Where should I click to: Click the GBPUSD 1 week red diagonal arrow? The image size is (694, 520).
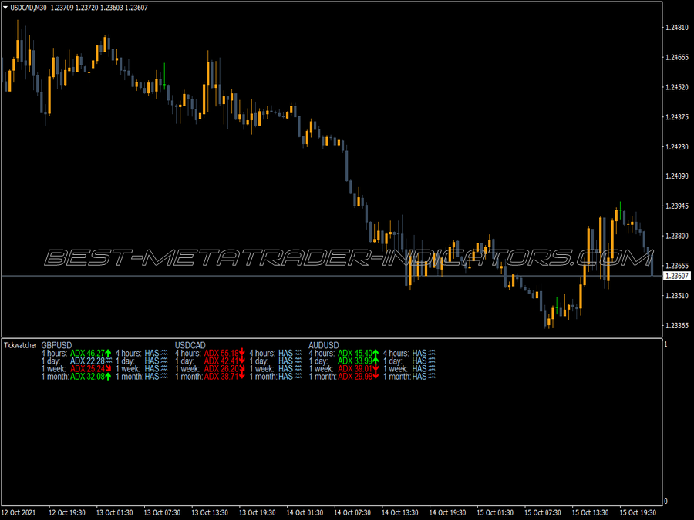coord(108,369)
